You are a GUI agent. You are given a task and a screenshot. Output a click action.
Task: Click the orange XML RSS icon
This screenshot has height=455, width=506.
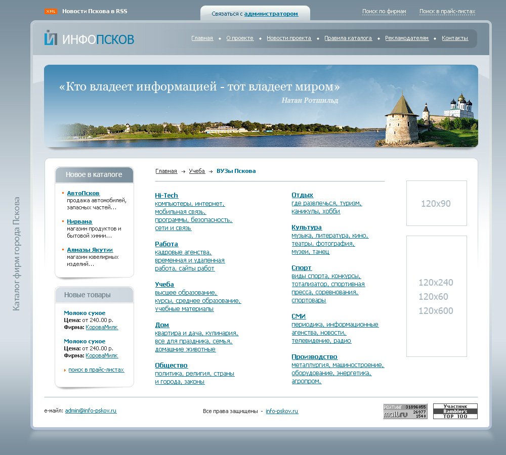coord(50,11)
